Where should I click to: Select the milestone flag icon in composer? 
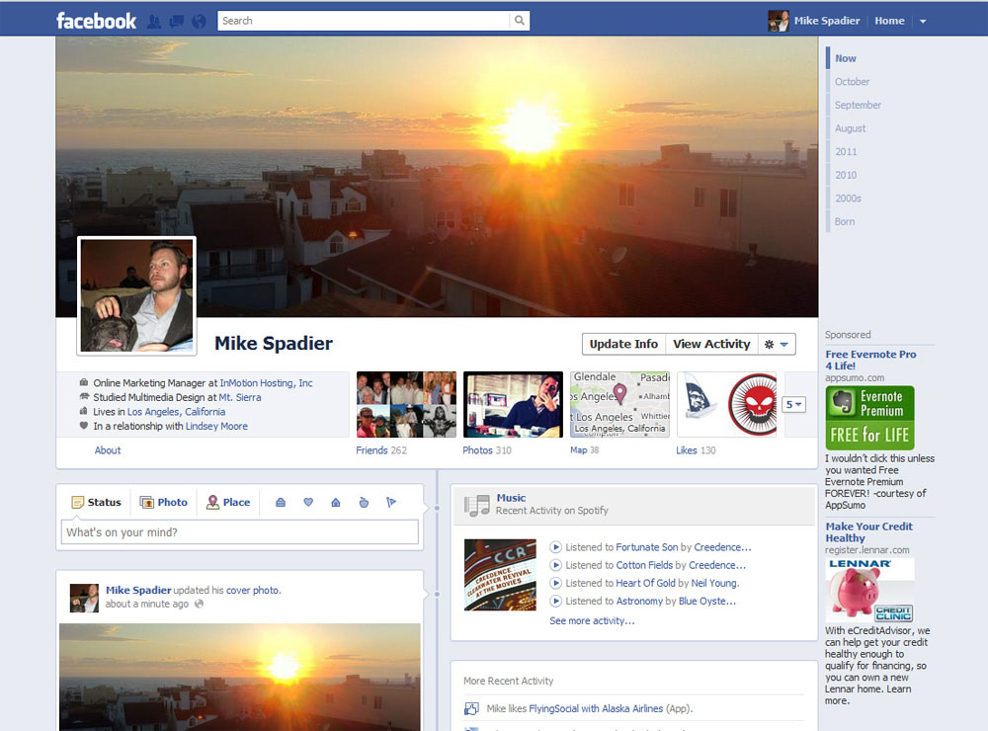pyautogui.click(x=391, y=502)
